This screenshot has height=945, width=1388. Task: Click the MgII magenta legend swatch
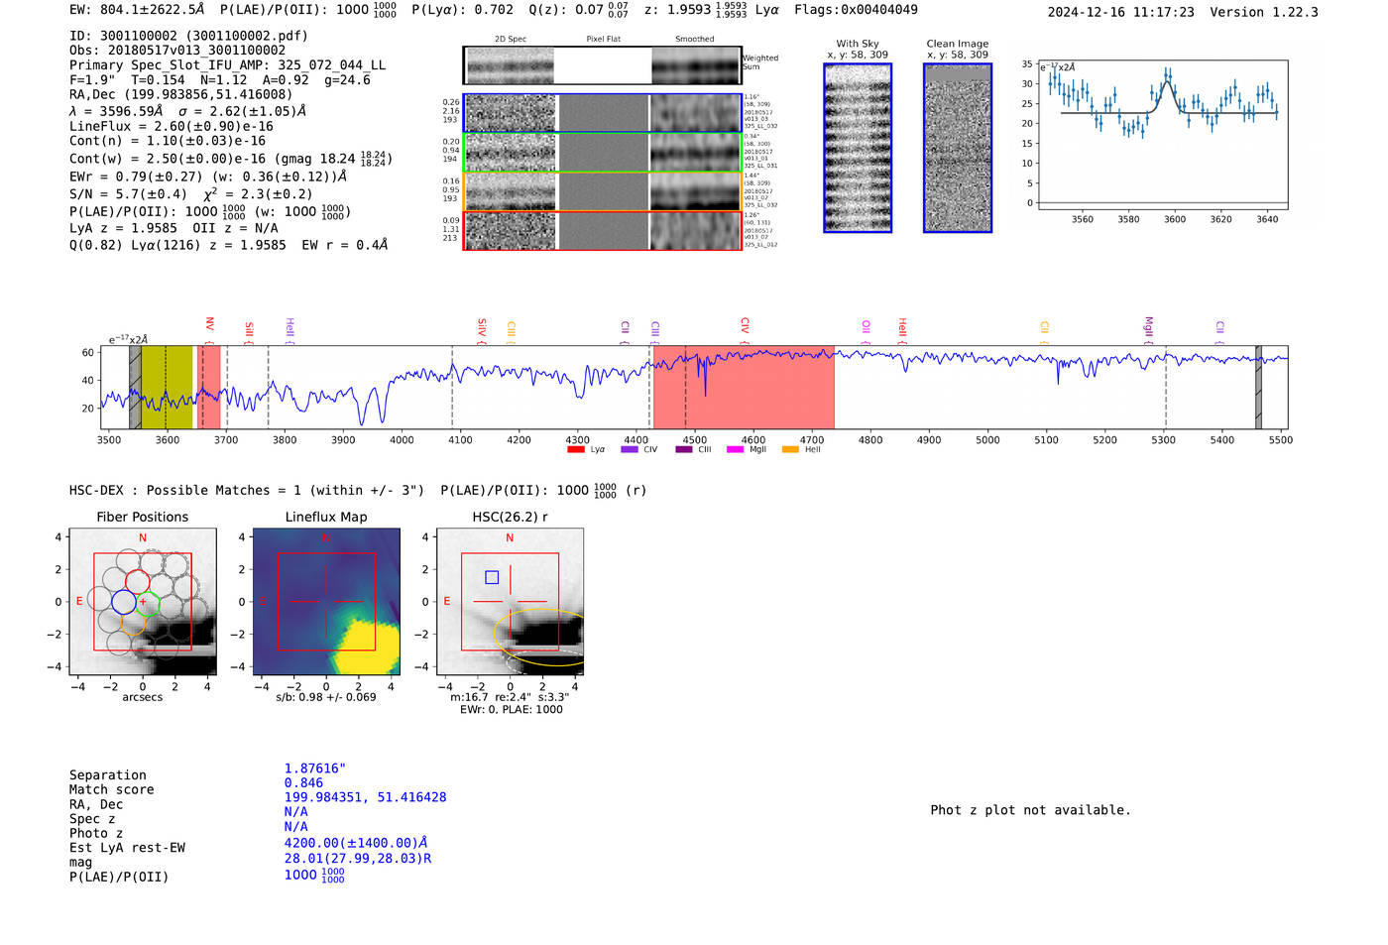(x=736, y=449)
